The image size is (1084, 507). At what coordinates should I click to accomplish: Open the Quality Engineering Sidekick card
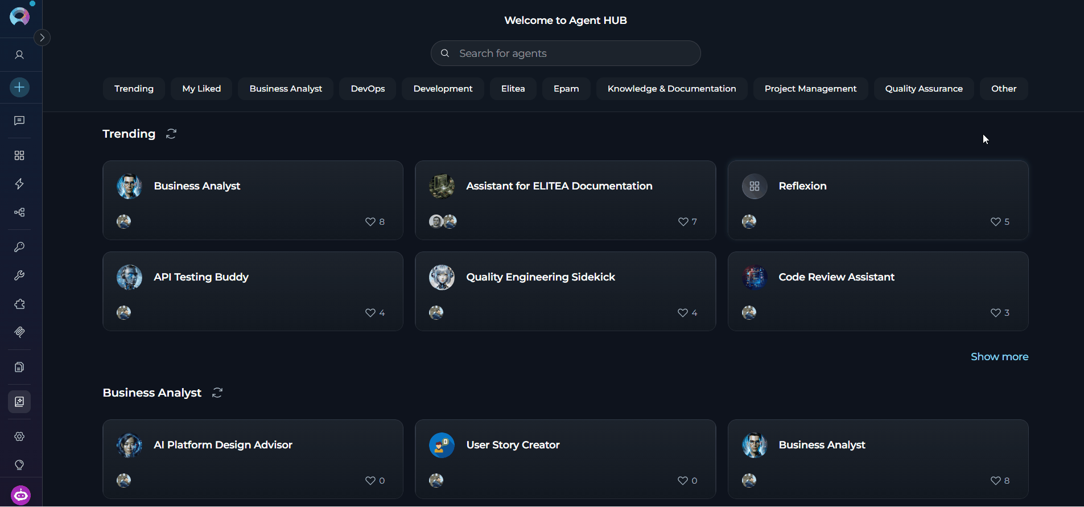click(565, 291)
